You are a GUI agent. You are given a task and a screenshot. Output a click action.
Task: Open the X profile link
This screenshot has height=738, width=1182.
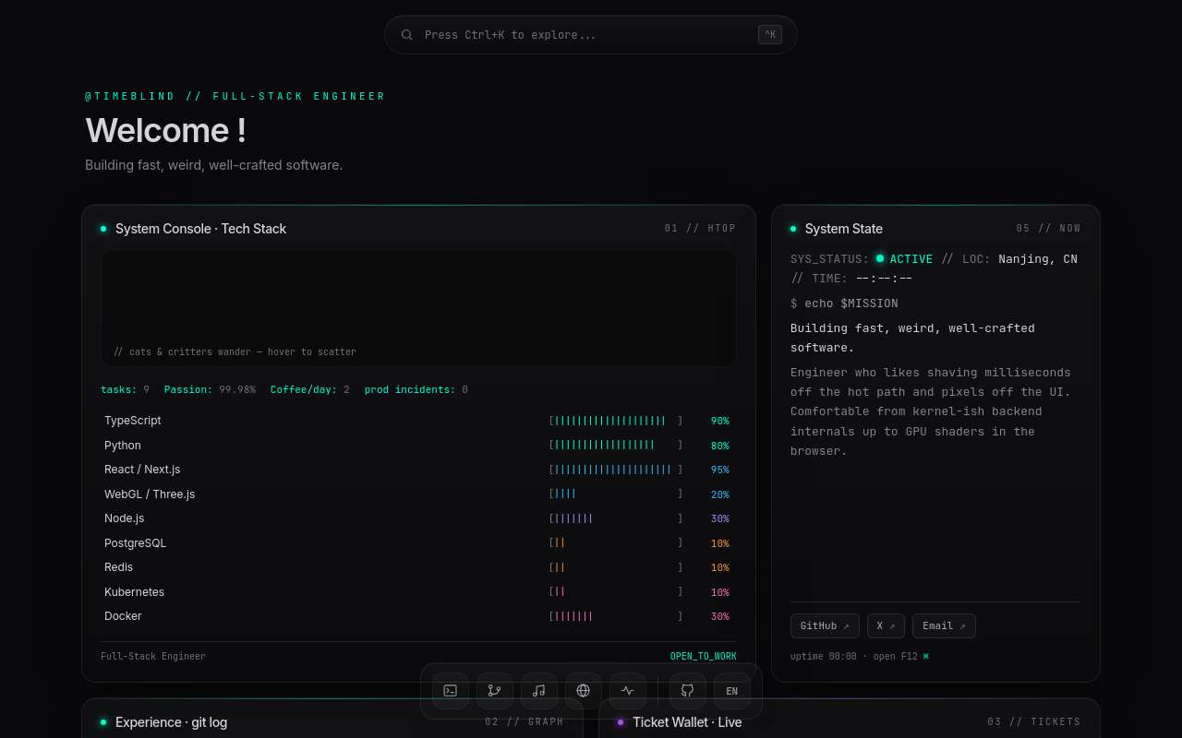[886, 625]
